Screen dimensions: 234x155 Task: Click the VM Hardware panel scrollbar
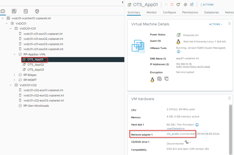coord(230,129)
